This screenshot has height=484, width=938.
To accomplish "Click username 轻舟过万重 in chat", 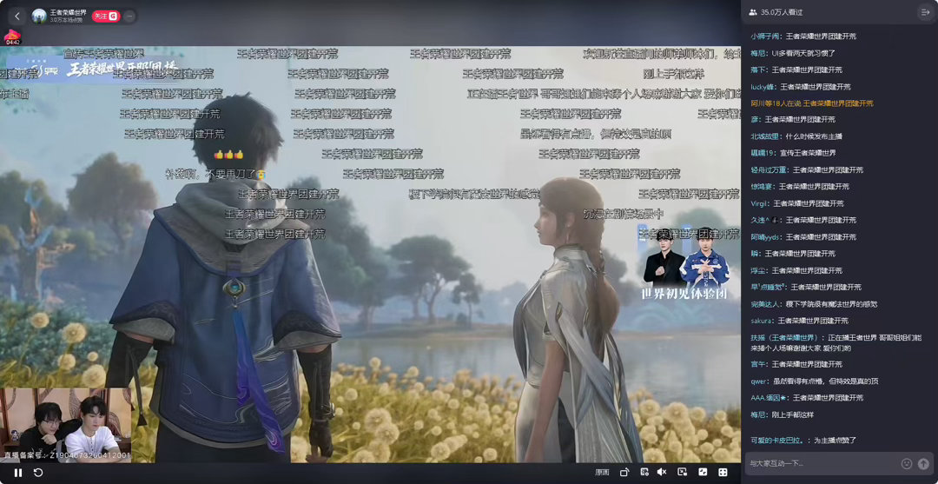I will (769, 170).
